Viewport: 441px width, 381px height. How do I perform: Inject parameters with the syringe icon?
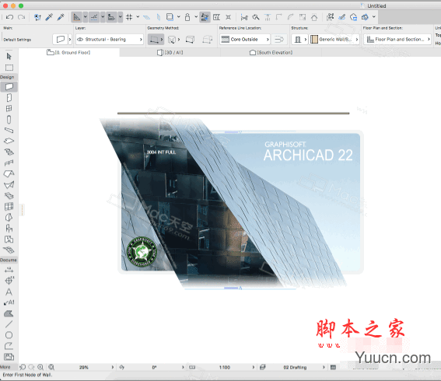click(x=61, y=17)
